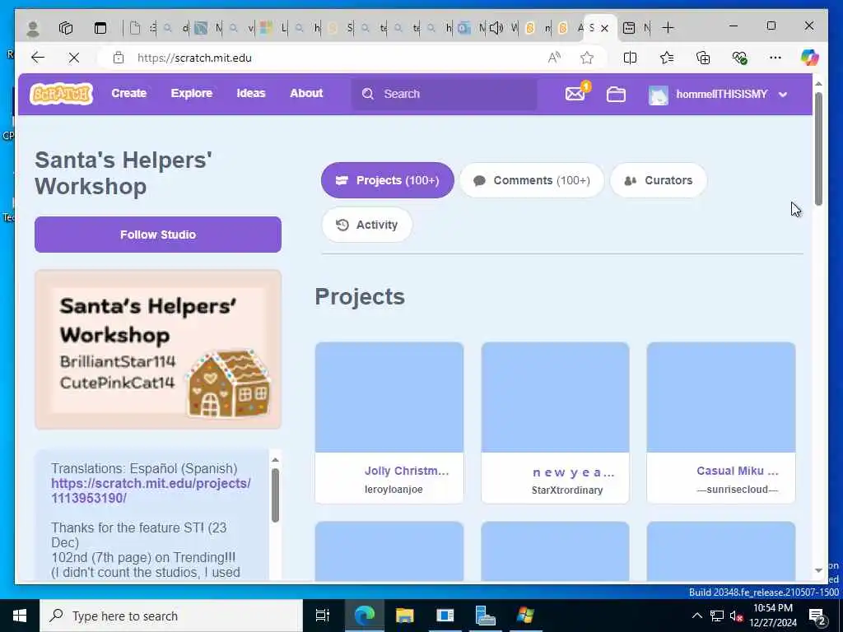Click the page scroll-down arrow
The image size is (843, 632).
tap(818, 571)
